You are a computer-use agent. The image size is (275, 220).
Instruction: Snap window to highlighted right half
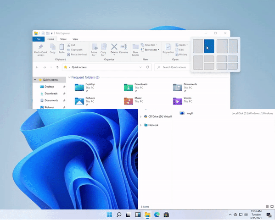(x=209, y=46)
